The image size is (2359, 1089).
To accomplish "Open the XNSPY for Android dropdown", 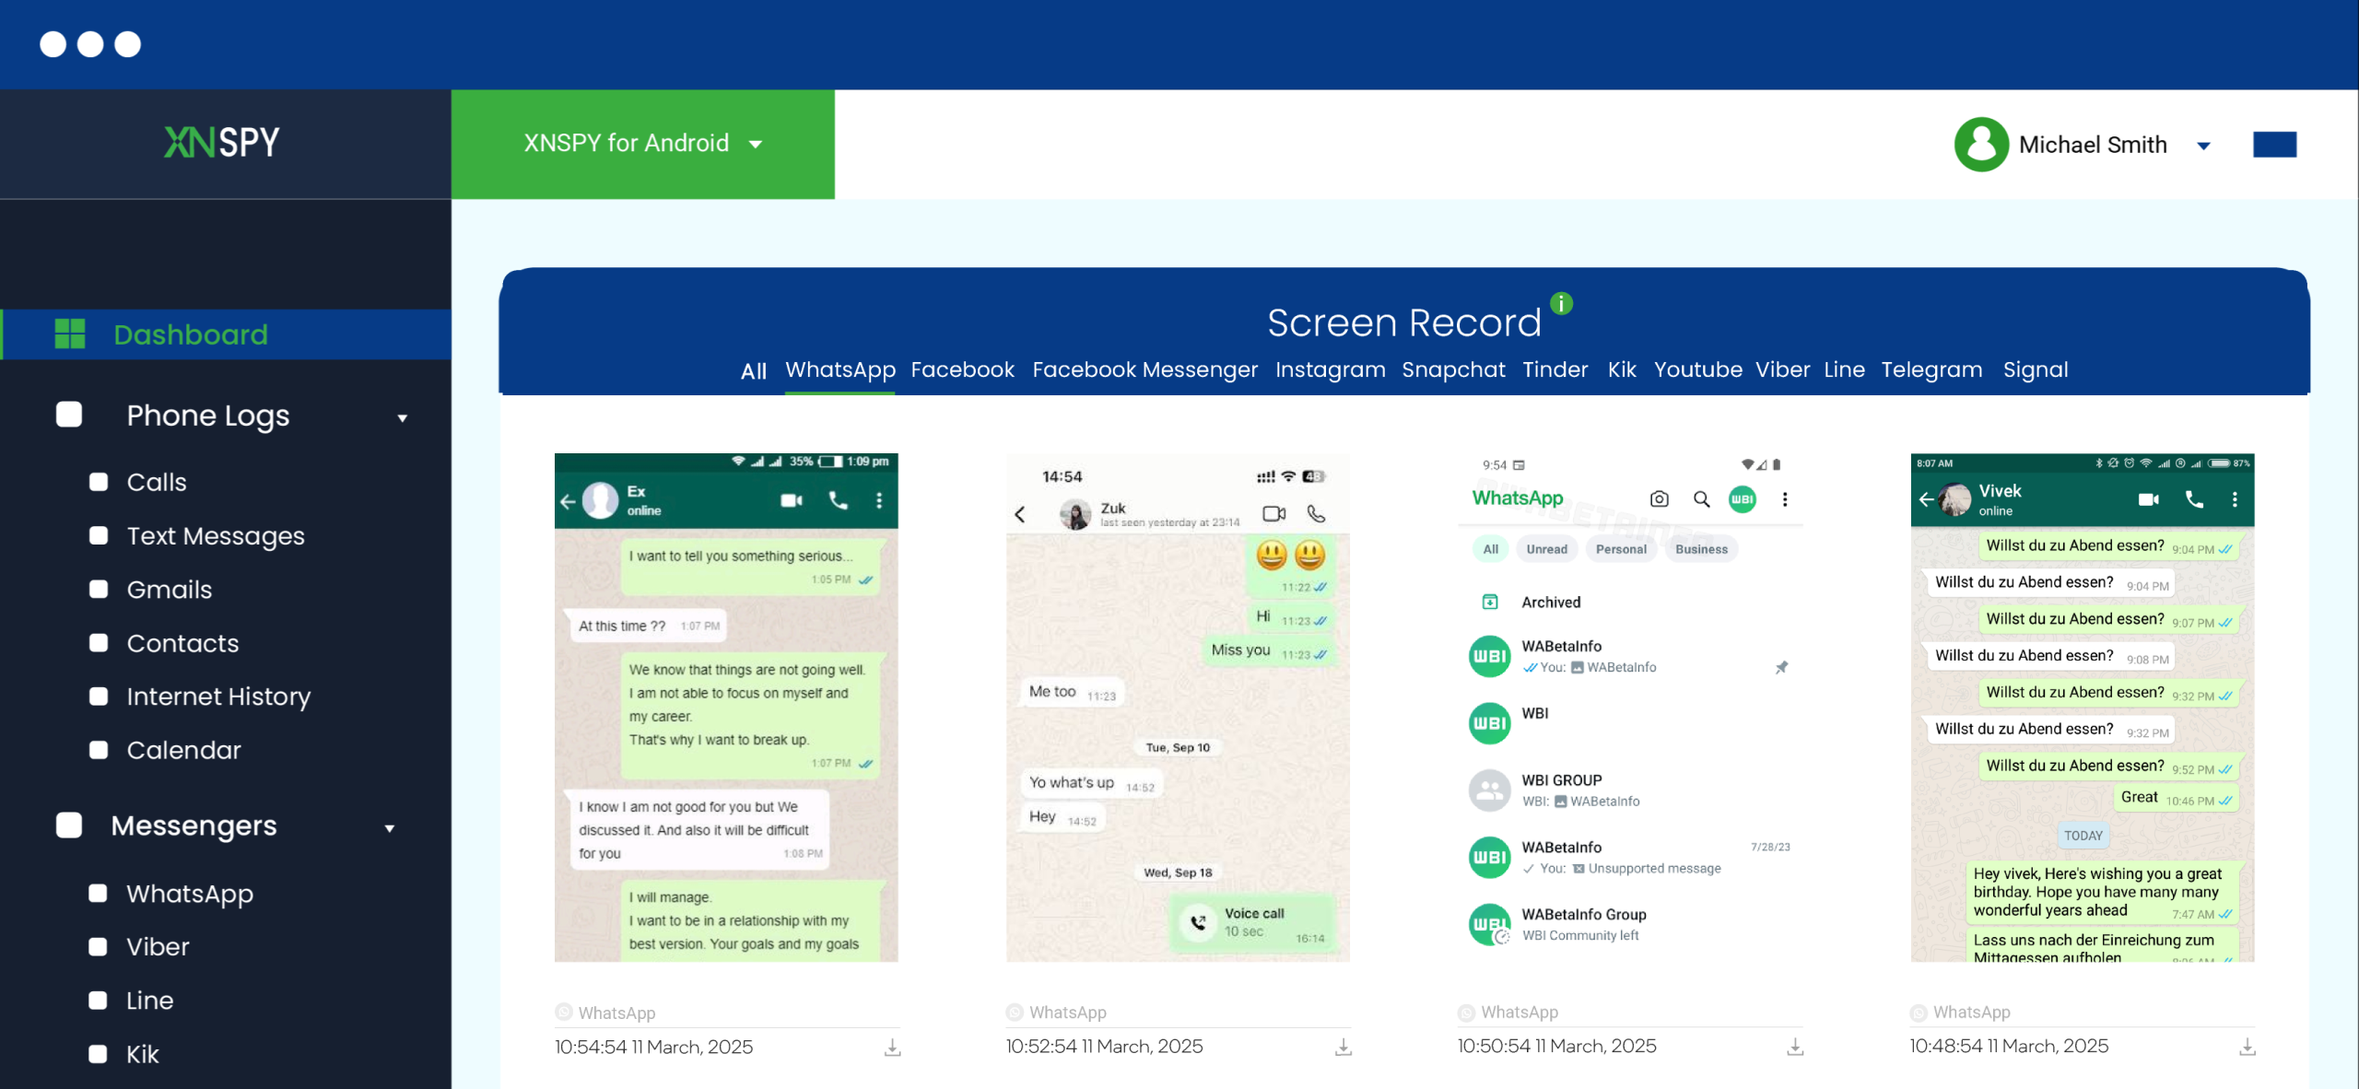I will tap(643, 144).
